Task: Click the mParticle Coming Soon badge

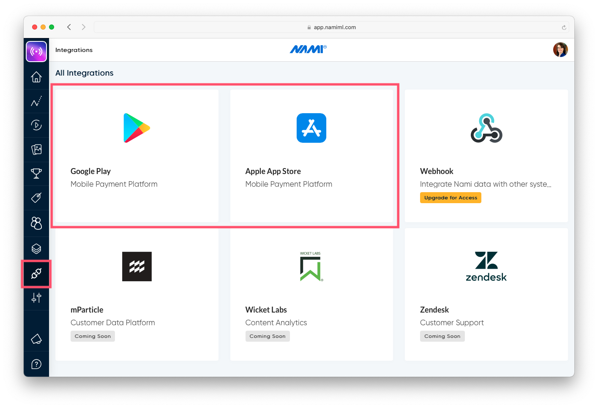Action: pos(93,336)
